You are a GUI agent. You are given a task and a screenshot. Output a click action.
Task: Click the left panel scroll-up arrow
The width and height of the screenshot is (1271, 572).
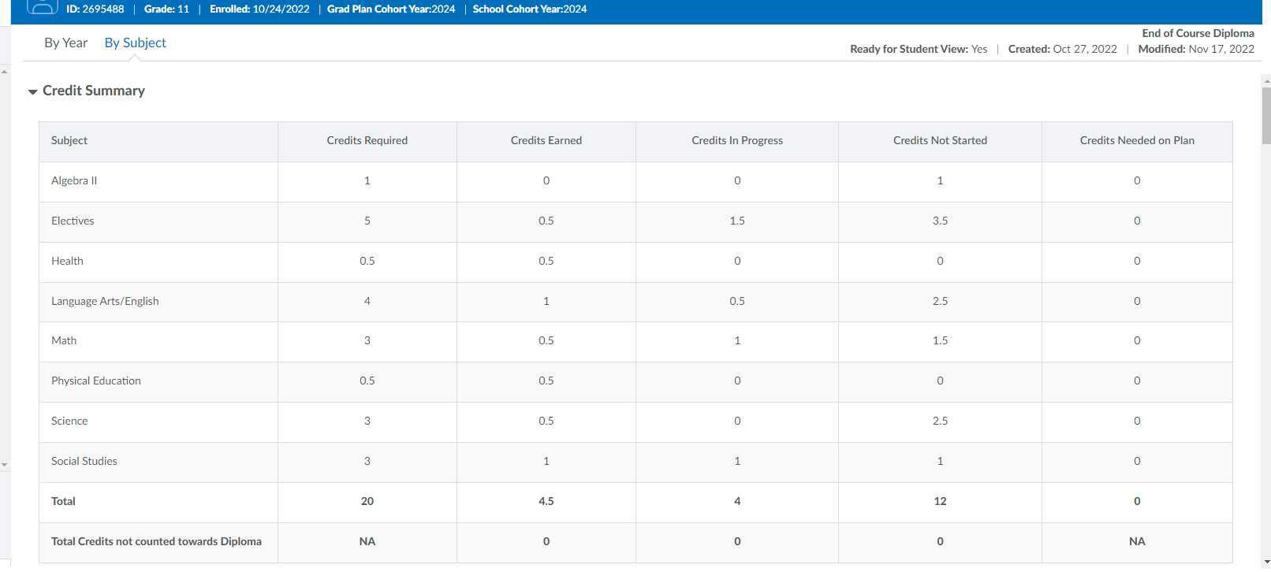(5, 72)
